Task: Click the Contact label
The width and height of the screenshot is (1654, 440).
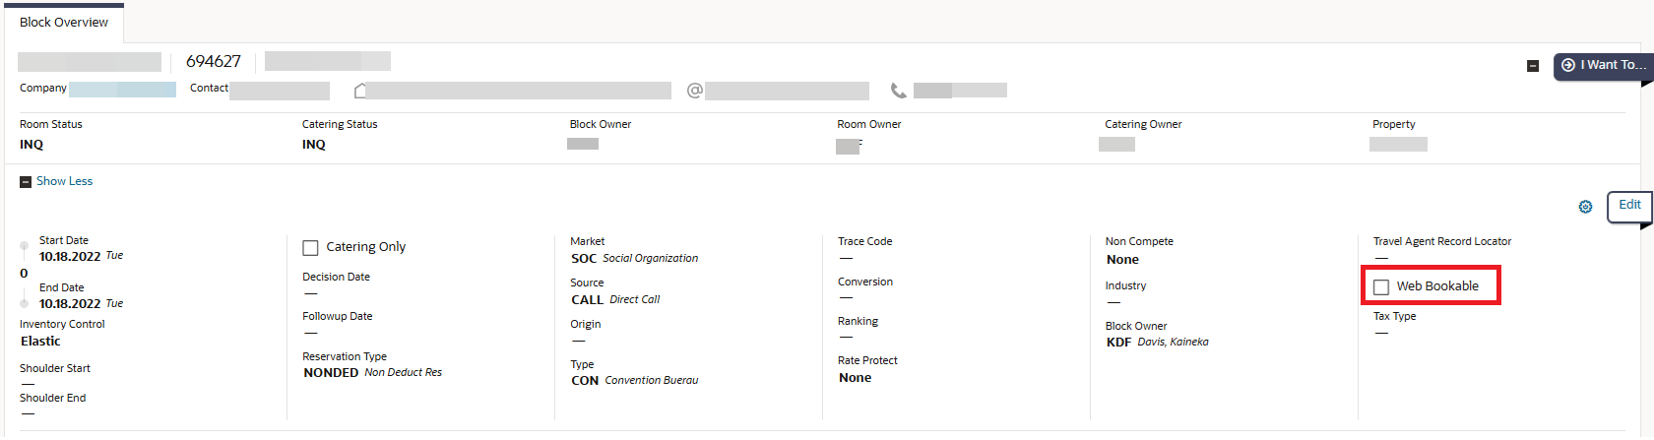Action: click(x=209, y=88)
